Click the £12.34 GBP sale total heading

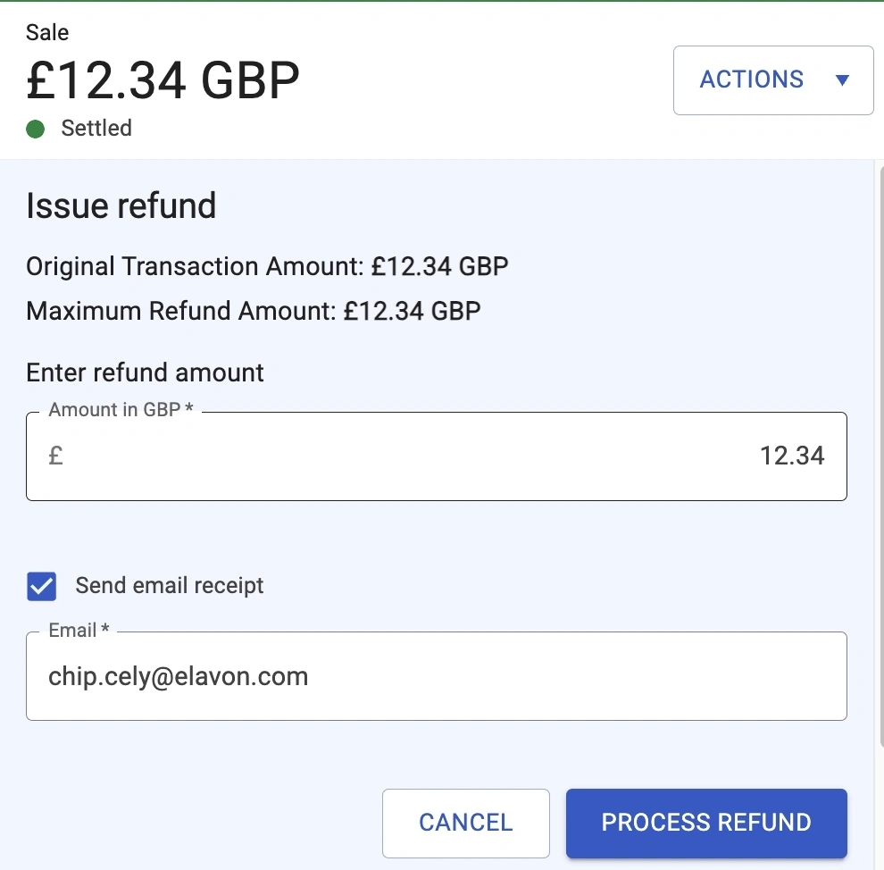tap(163, 80)
